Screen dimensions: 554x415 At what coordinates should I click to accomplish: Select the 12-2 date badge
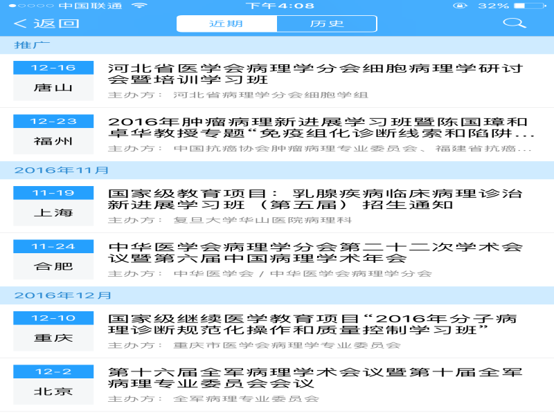click(53, 372)
